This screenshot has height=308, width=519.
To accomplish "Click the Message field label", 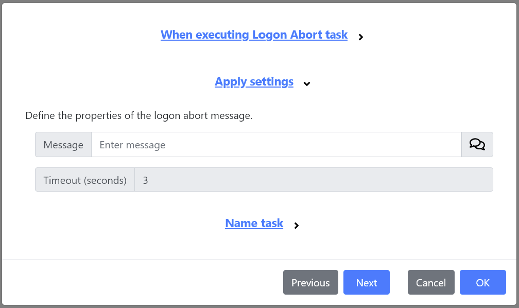I will click(x=63, y=144).
